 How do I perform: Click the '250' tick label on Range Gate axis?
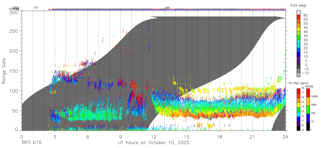tap(14, 31)
